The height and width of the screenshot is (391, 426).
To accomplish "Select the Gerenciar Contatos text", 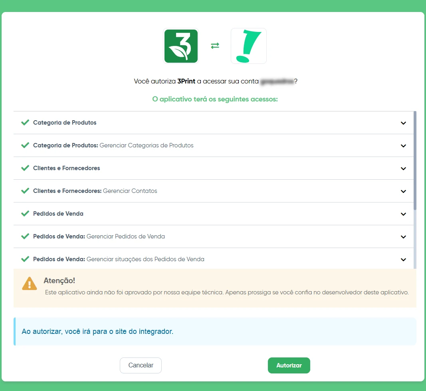I will (130, 191).
